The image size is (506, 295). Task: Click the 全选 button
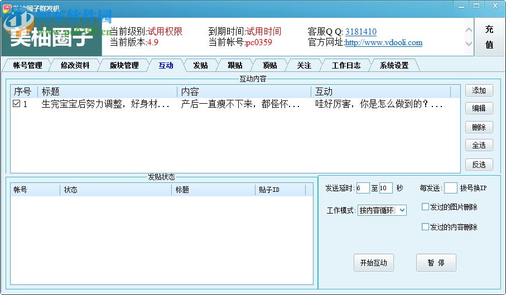tap(479, 145)
